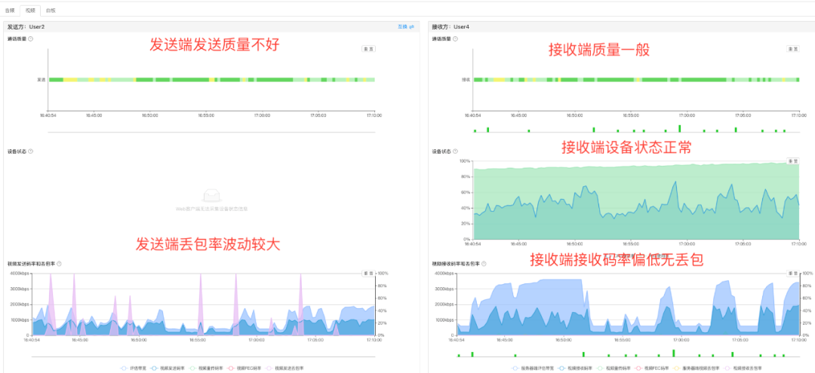815x373 pixels.
Task: Click the empty-state box icon in sender 设备状态
Action: coord(211,196)
